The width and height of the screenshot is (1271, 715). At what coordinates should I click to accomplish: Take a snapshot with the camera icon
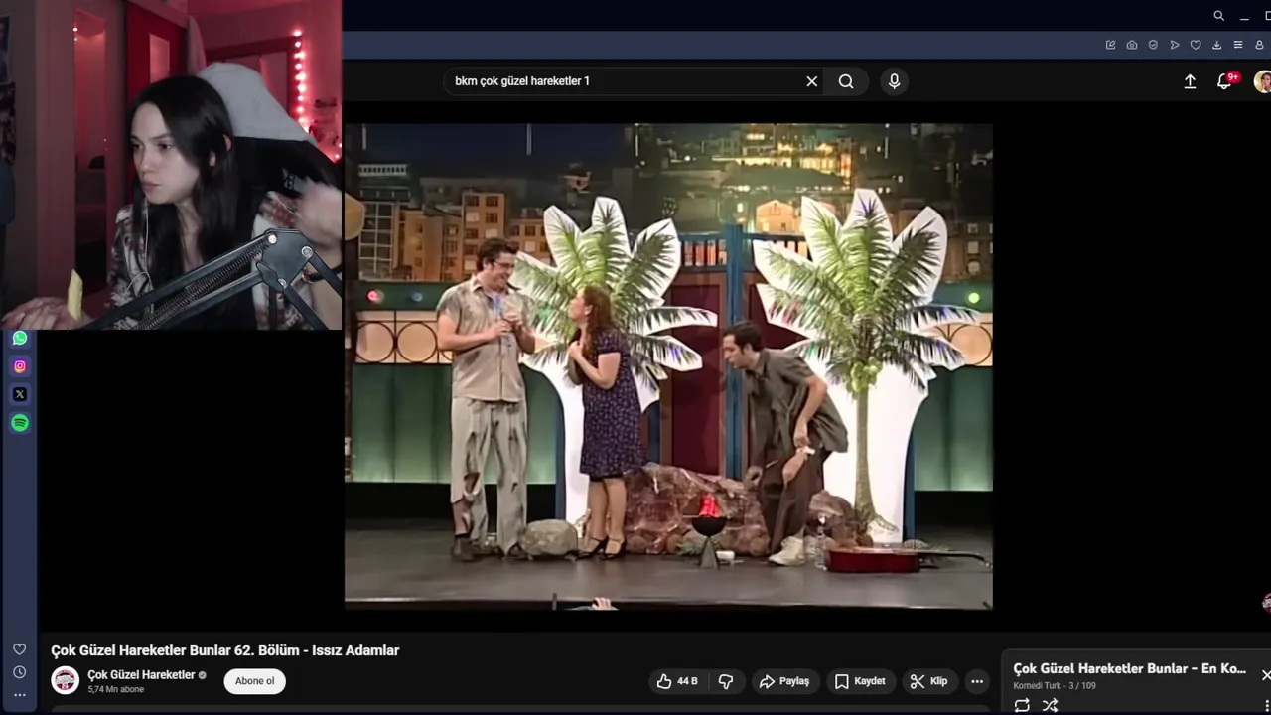click(1132, 45)
